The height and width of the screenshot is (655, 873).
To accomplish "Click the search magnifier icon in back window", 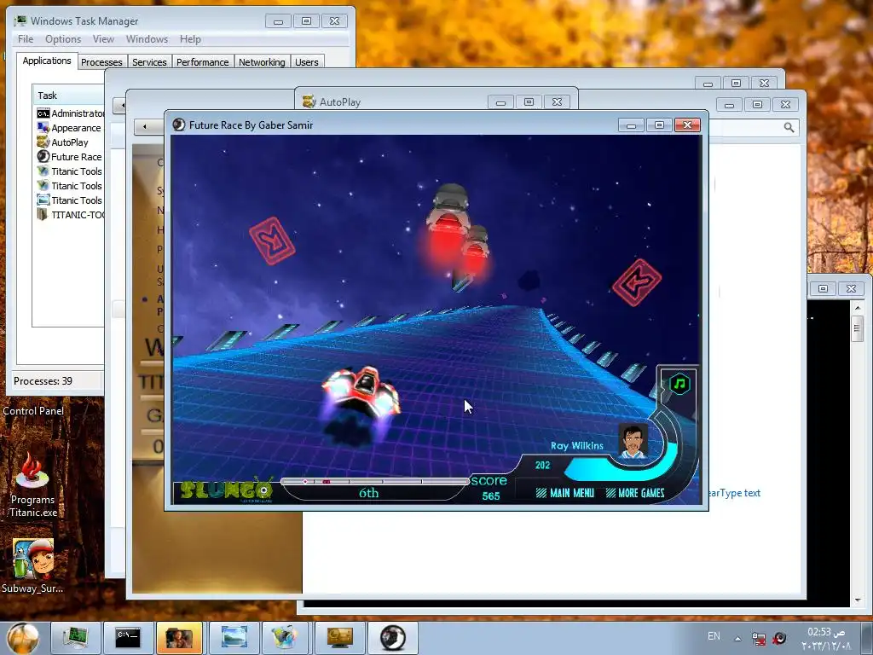I will (x=789, y=128).
